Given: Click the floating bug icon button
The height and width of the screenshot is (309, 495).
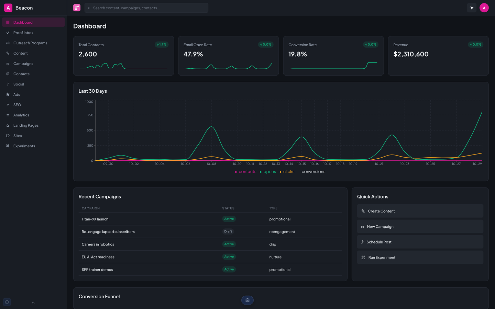Looking at the screenshot, I should [247, 300].
